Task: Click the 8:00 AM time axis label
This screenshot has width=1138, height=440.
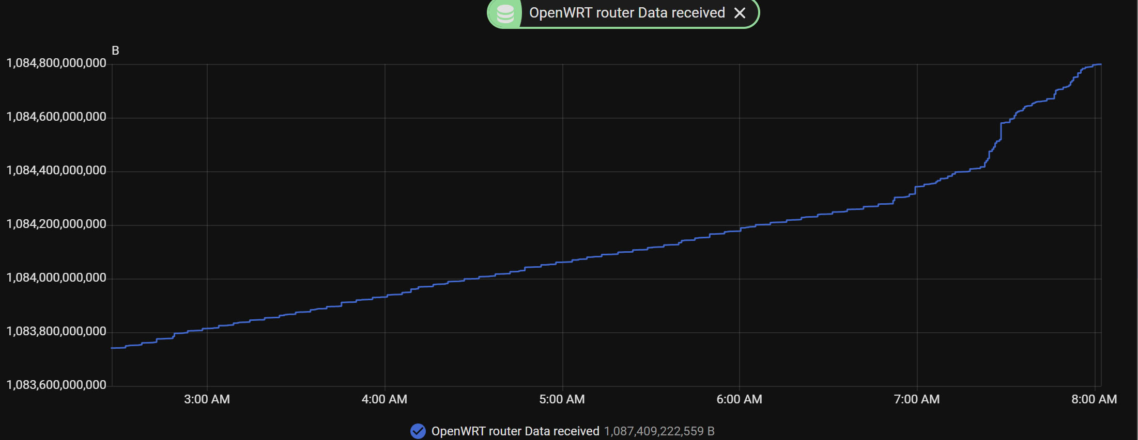Action: [x=1094, y=399]
